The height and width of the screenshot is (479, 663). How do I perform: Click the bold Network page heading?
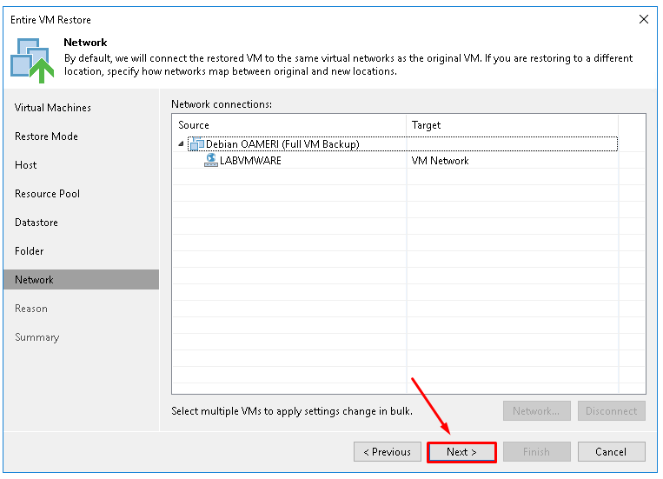tap(85, 43)
